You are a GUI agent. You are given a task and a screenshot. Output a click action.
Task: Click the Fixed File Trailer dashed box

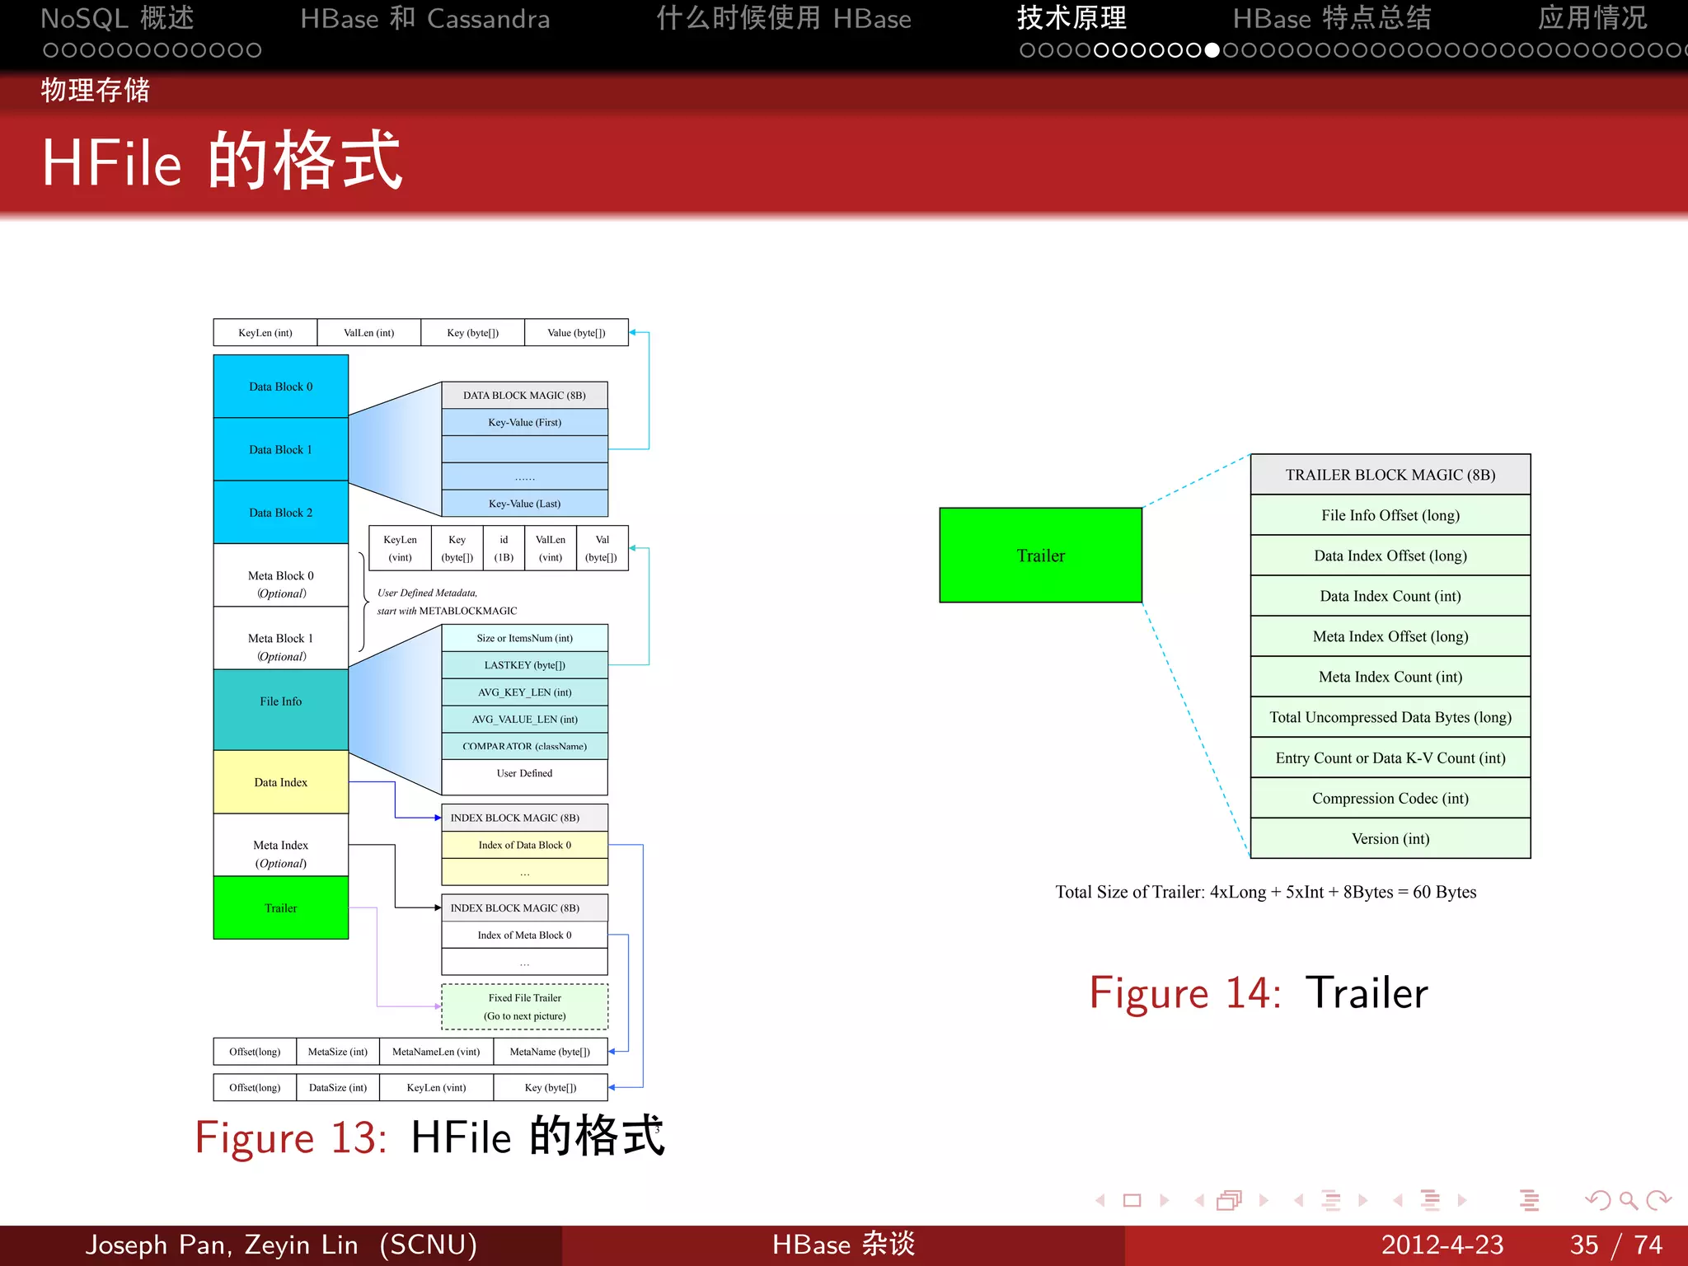pos(525,1006)
